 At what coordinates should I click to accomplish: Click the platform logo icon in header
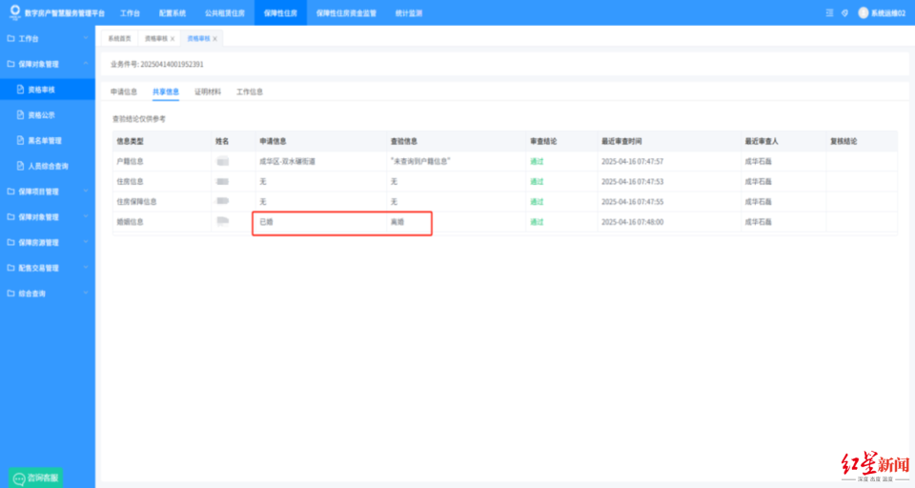pos(15,12)
